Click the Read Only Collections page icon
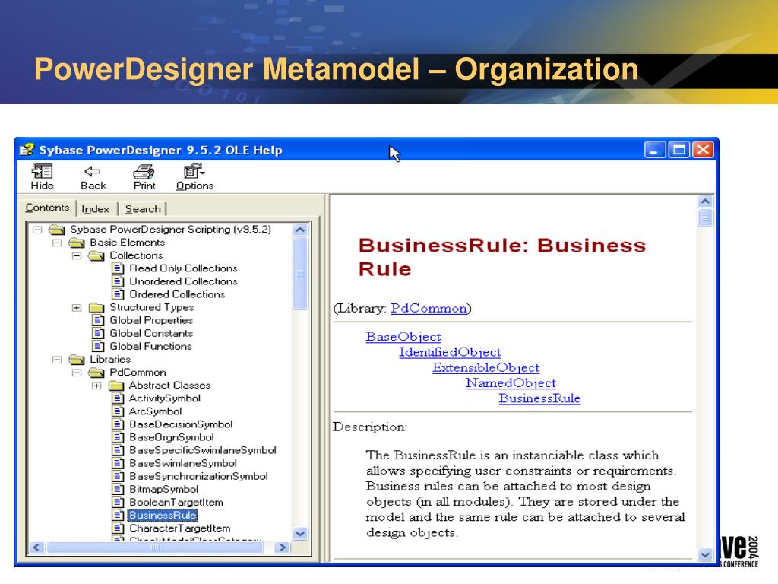The width and height of the screenshot is (778, 584). tap(118, 268)
